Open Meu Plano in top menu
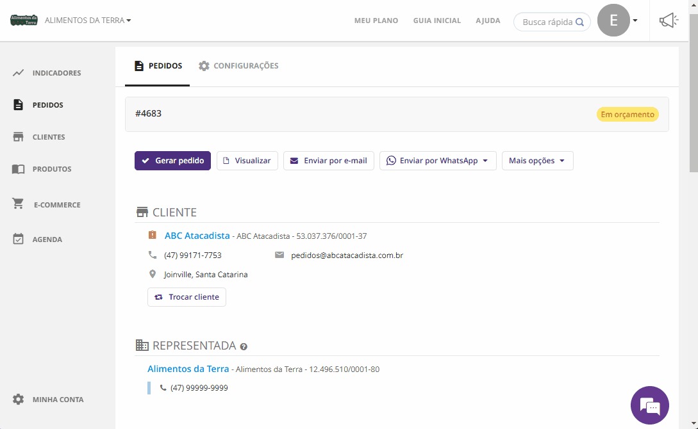 (376, 20)
